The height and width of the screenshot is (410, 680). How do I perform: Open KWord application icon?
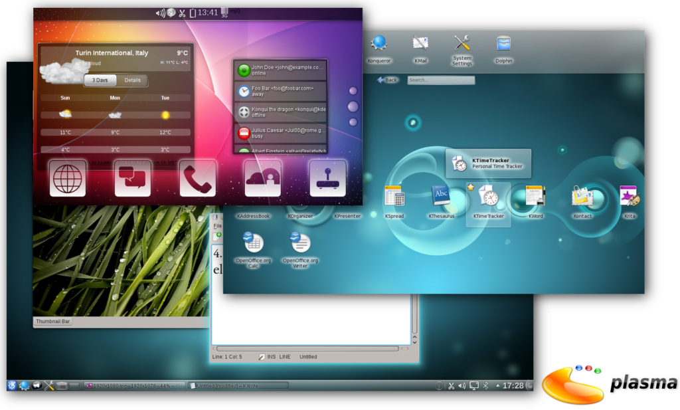coord(536,195)
